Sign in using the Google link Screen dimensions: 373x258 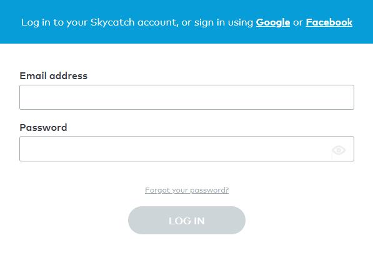coord(273,22)
